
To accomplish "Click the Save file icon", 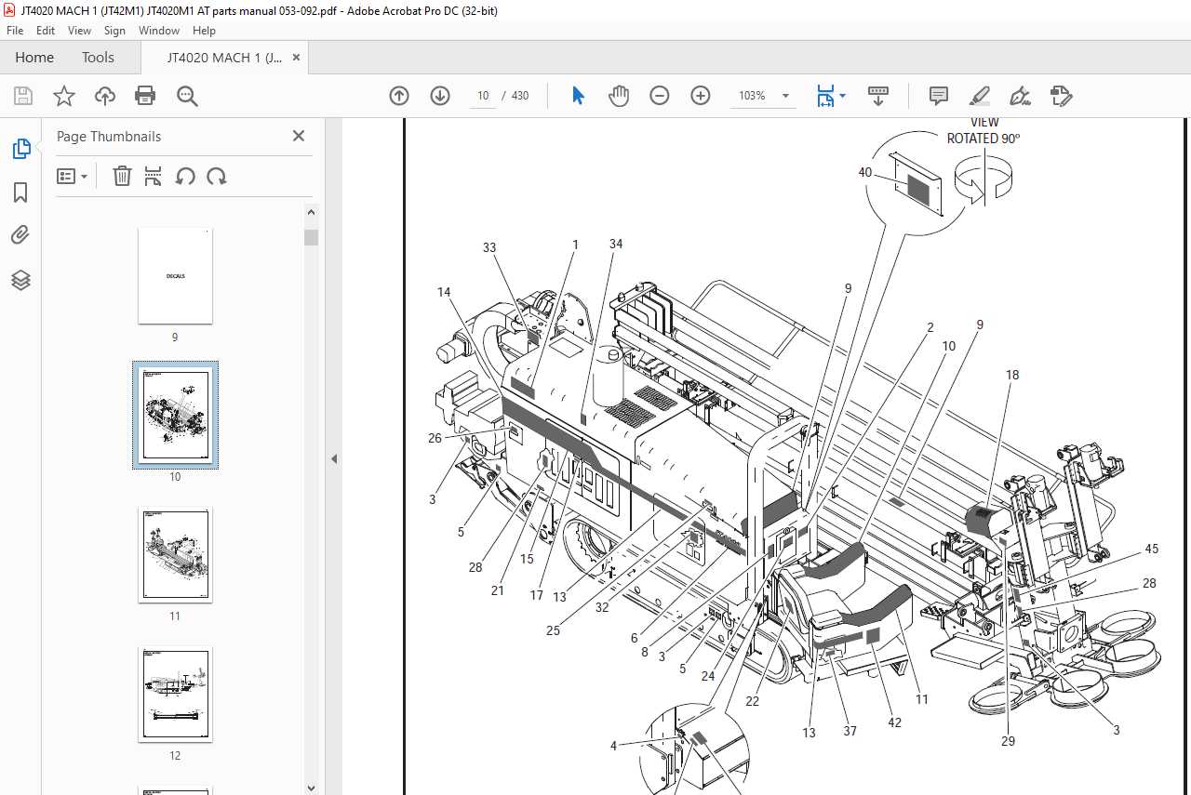I will (23, 96).
